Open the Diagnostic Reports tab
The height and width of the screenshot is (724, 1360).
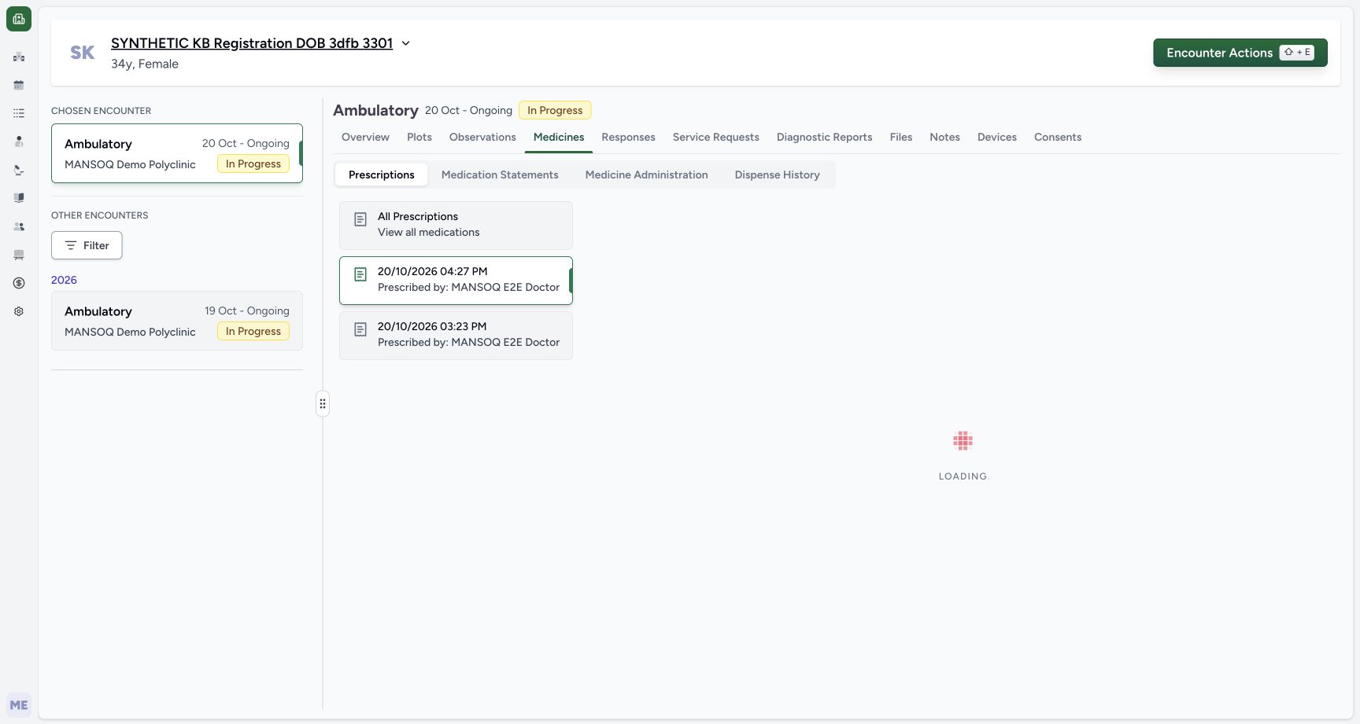coord(824,137)
